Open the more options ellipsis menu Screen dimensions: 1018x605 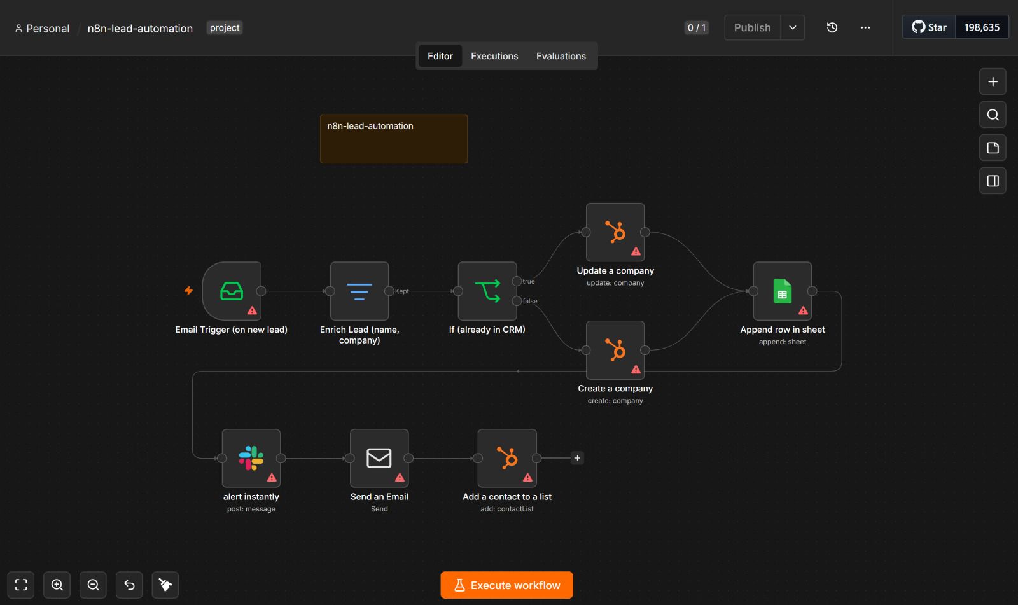[x=865, y=27]
